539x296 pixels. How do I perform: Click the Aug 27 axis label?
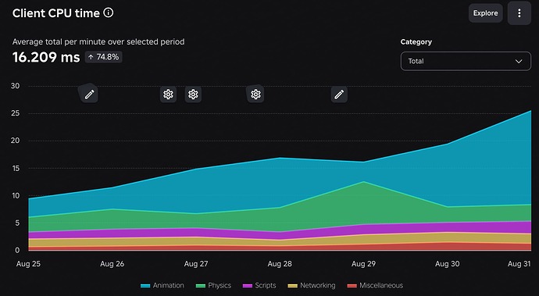(x=196, y=264)
